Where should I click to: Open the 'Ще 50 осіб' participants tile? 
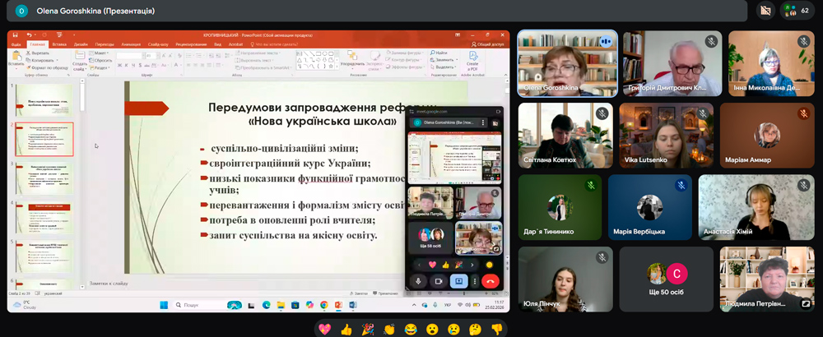coord(667,279)
